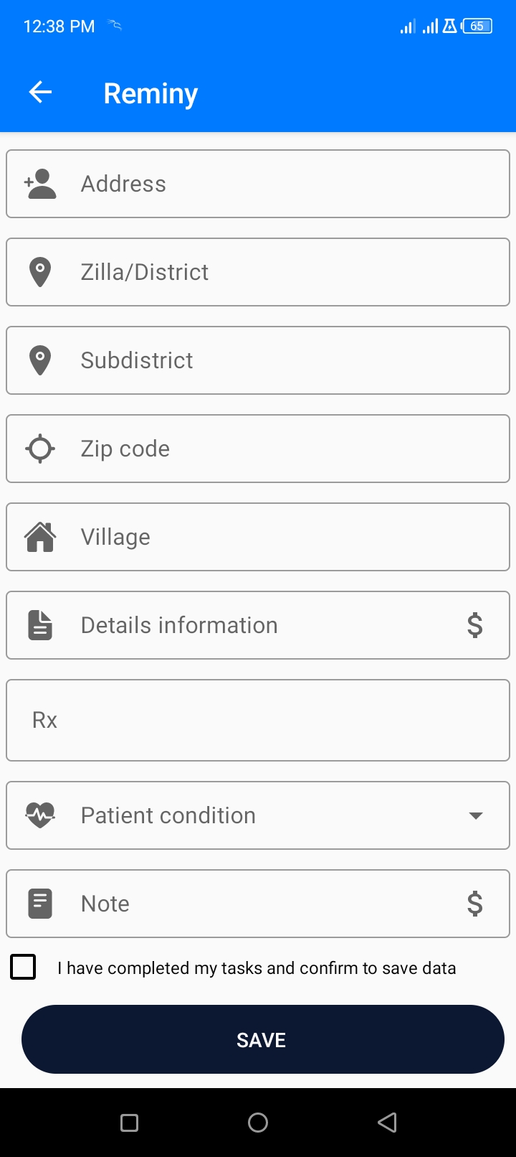Expand the Patient condition dropdown arrow
This screenshot has height=1157, width=516.
click(475, 815)
